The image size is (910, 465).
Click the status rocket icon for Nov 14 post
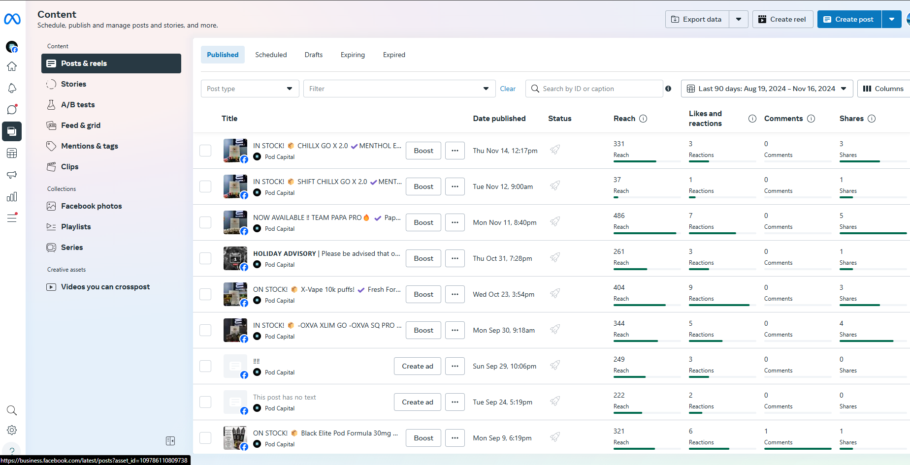[x=555, y=150]
